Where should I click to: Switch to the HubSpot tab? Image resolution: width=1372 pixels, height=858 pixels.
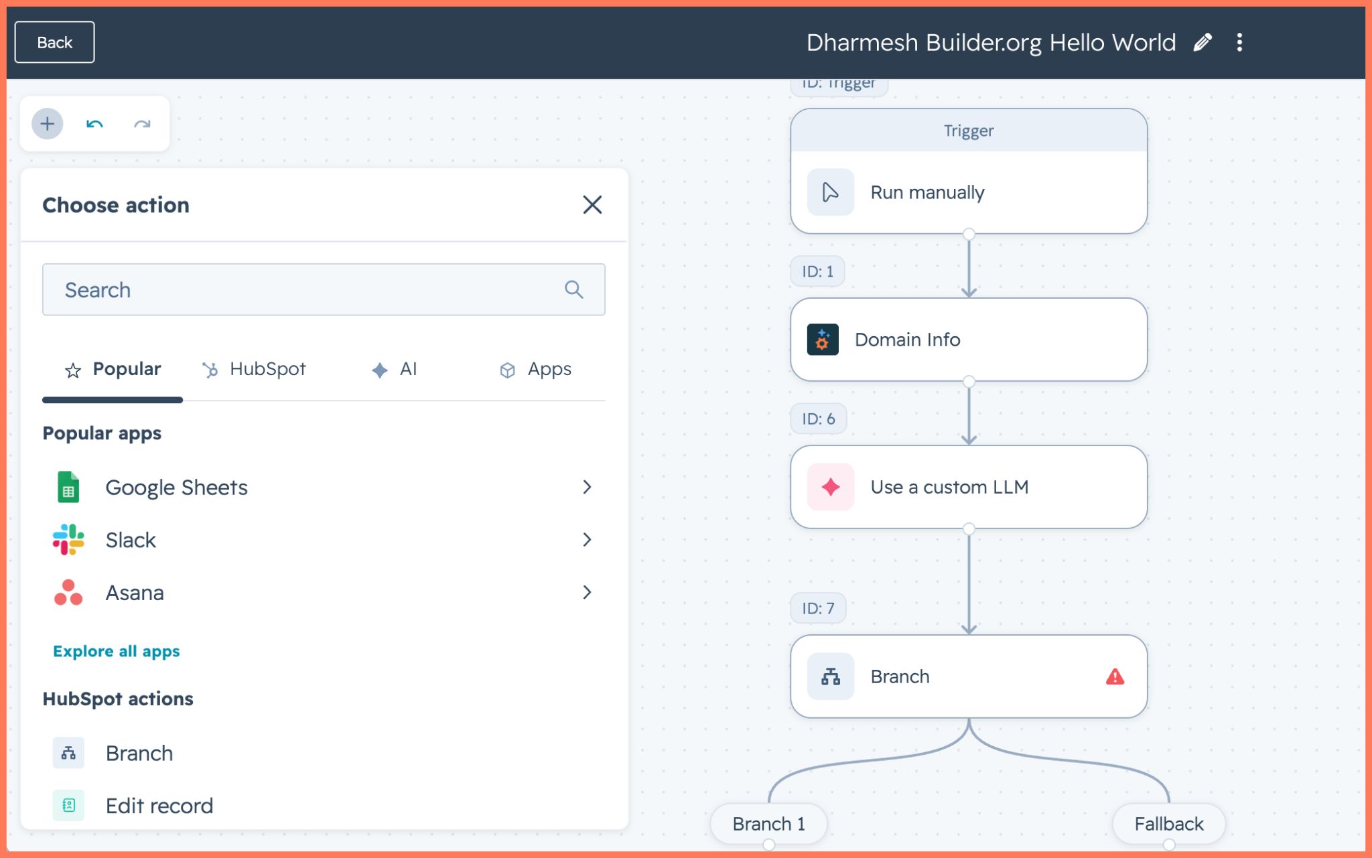point(254,370)
